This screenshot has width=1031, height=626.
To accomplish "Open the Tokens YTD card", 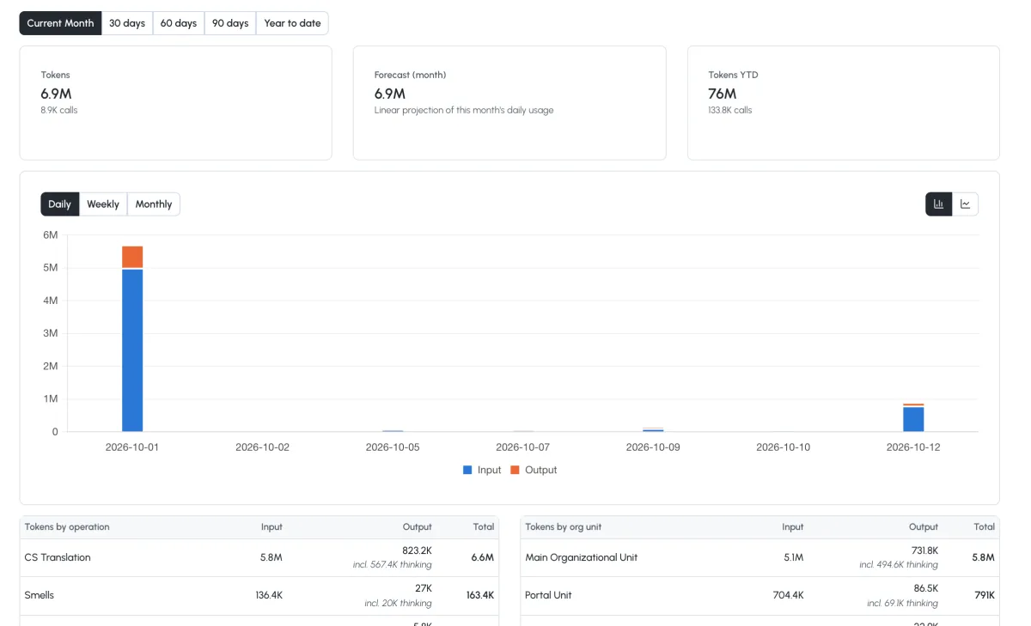I will (x=843, y=103).
